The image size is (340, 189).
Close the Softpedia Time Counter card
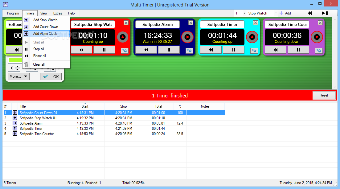pos(320,23)
